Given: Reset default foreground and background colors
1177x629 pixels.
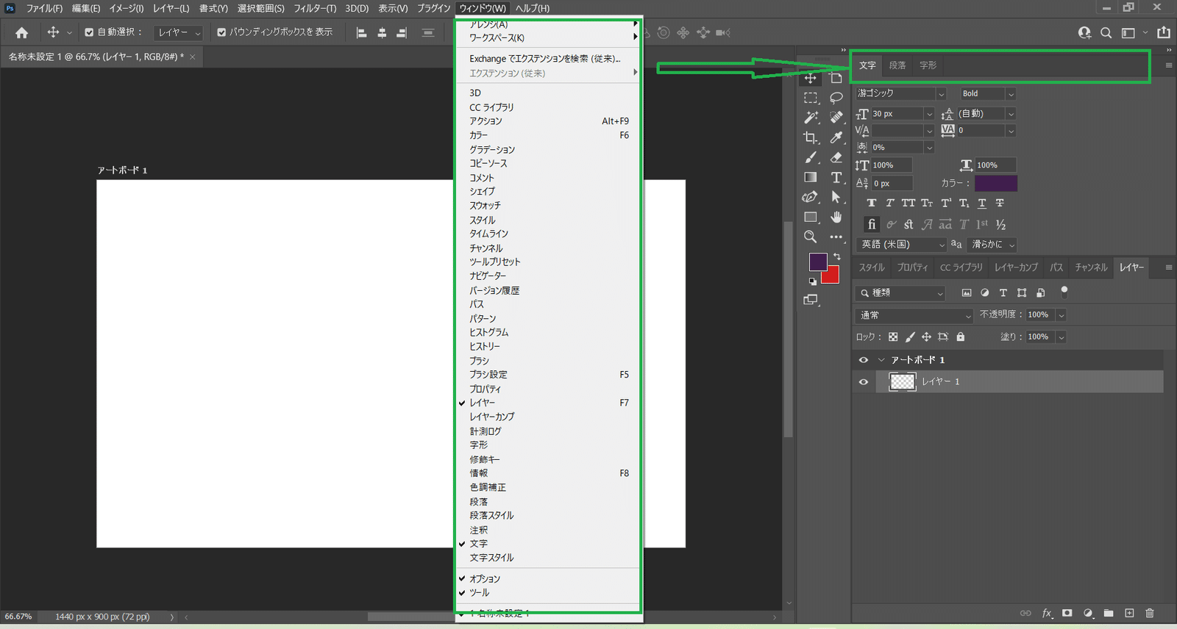Looking at the screenshot, I should tap(813, 281).
